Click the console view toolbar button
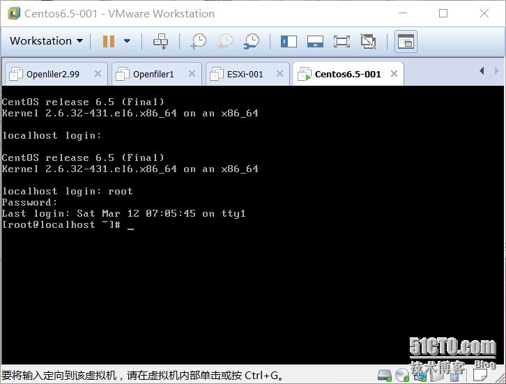Screen dimensions: 506x384 tap(406, 42)
